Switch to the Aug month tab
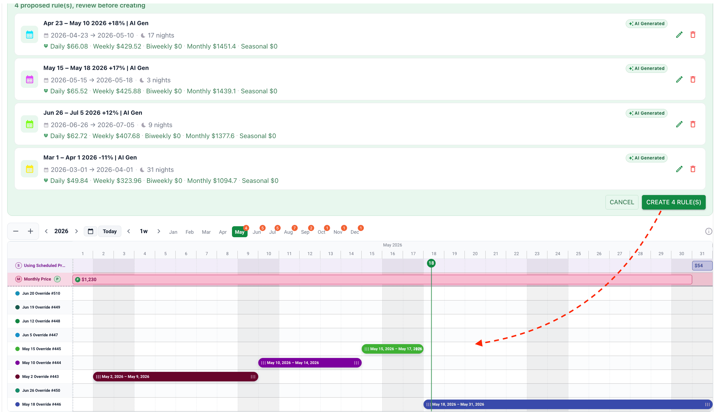 click(x=288, y=232)
